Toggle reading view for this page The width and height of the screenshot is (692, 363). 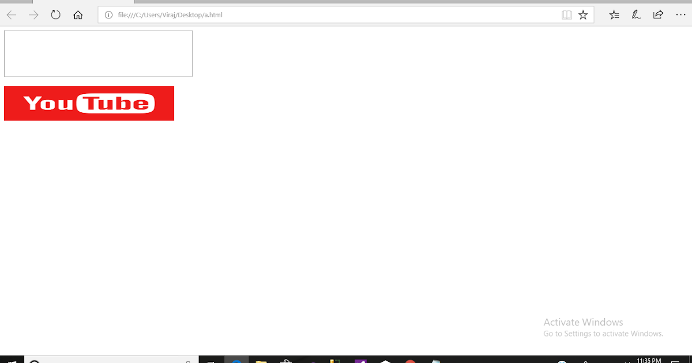click(x=567, y=15)
